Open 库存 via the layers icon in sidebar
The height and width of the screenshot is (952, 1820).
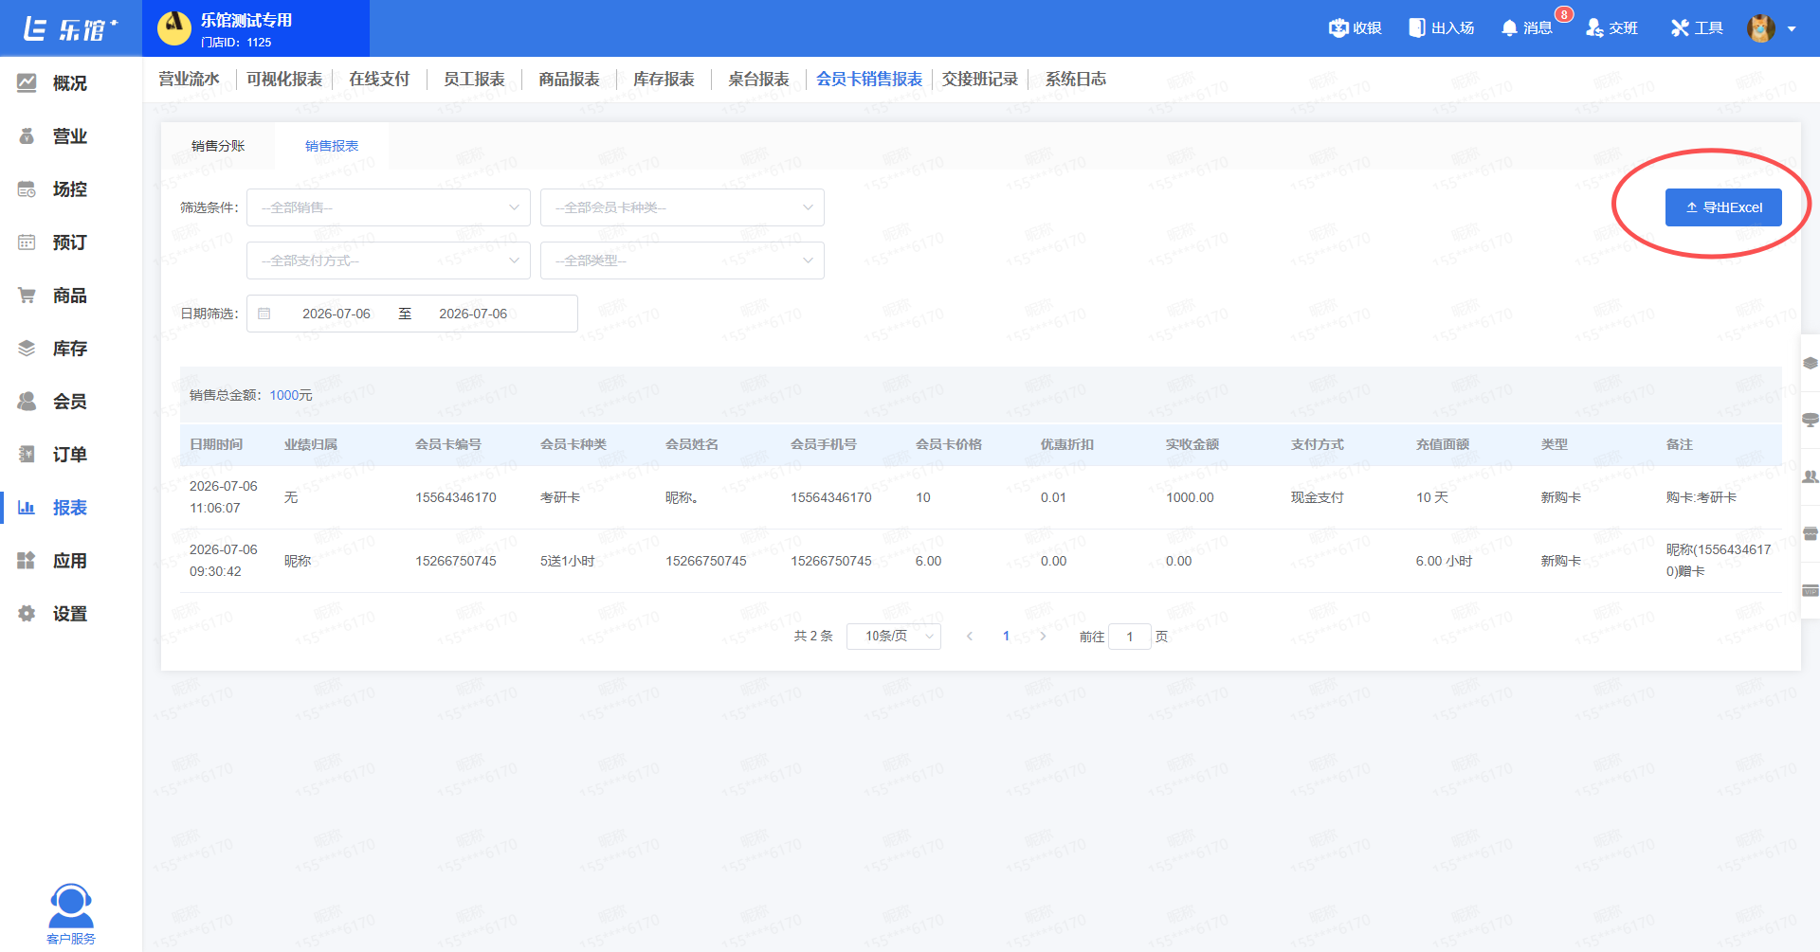point(27,349)
